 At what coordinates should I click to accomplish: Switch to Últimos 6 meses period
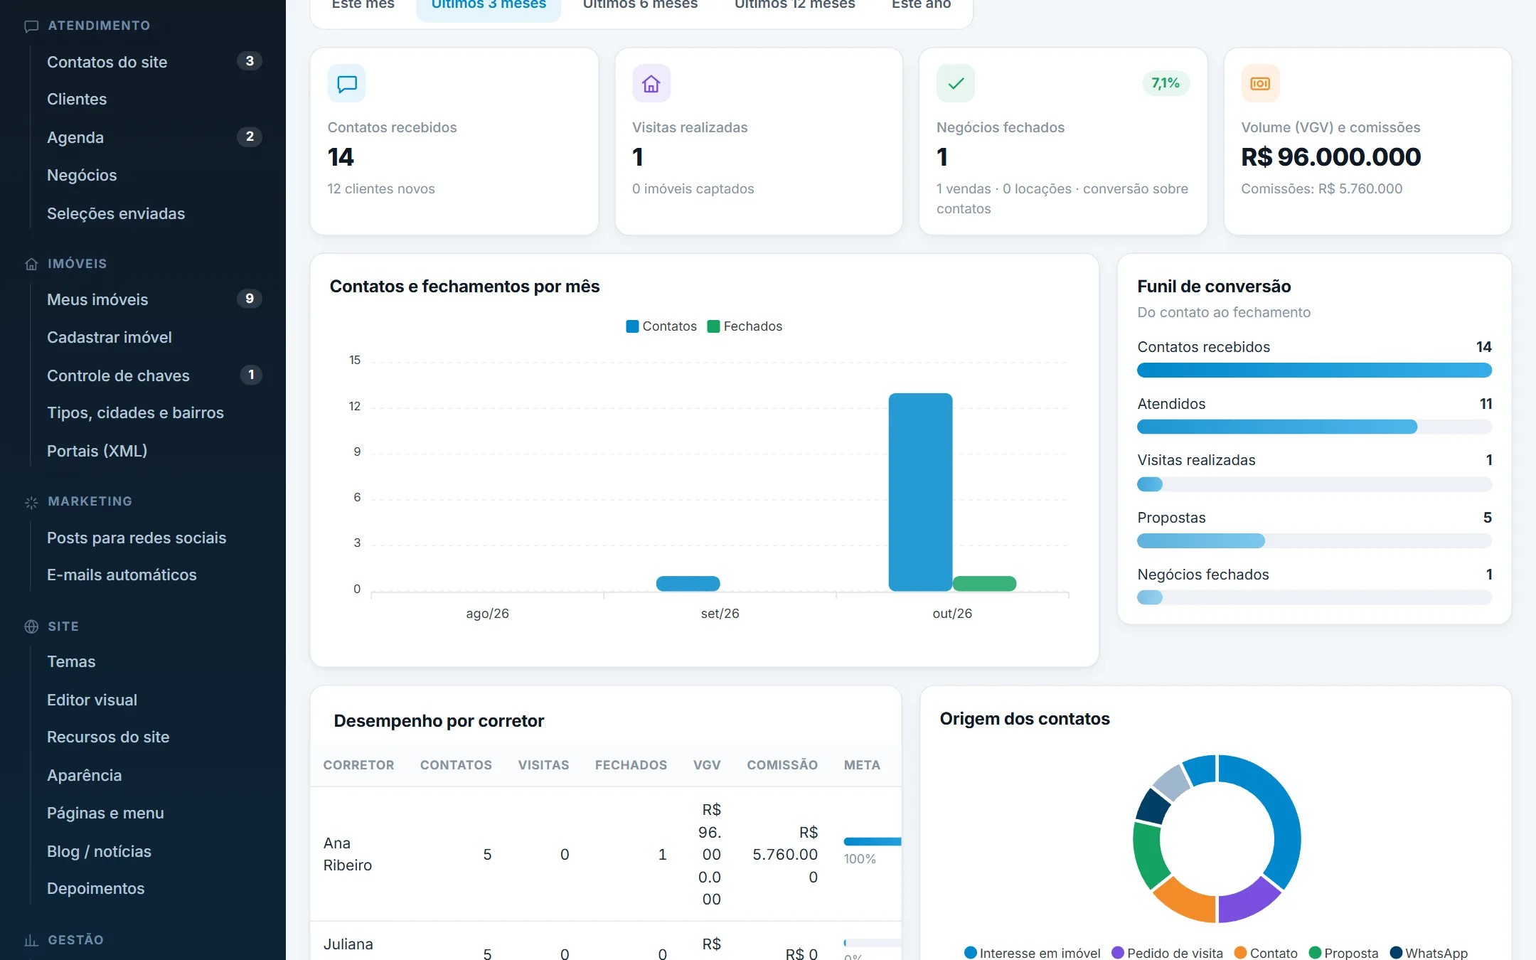tap(640, 6)
